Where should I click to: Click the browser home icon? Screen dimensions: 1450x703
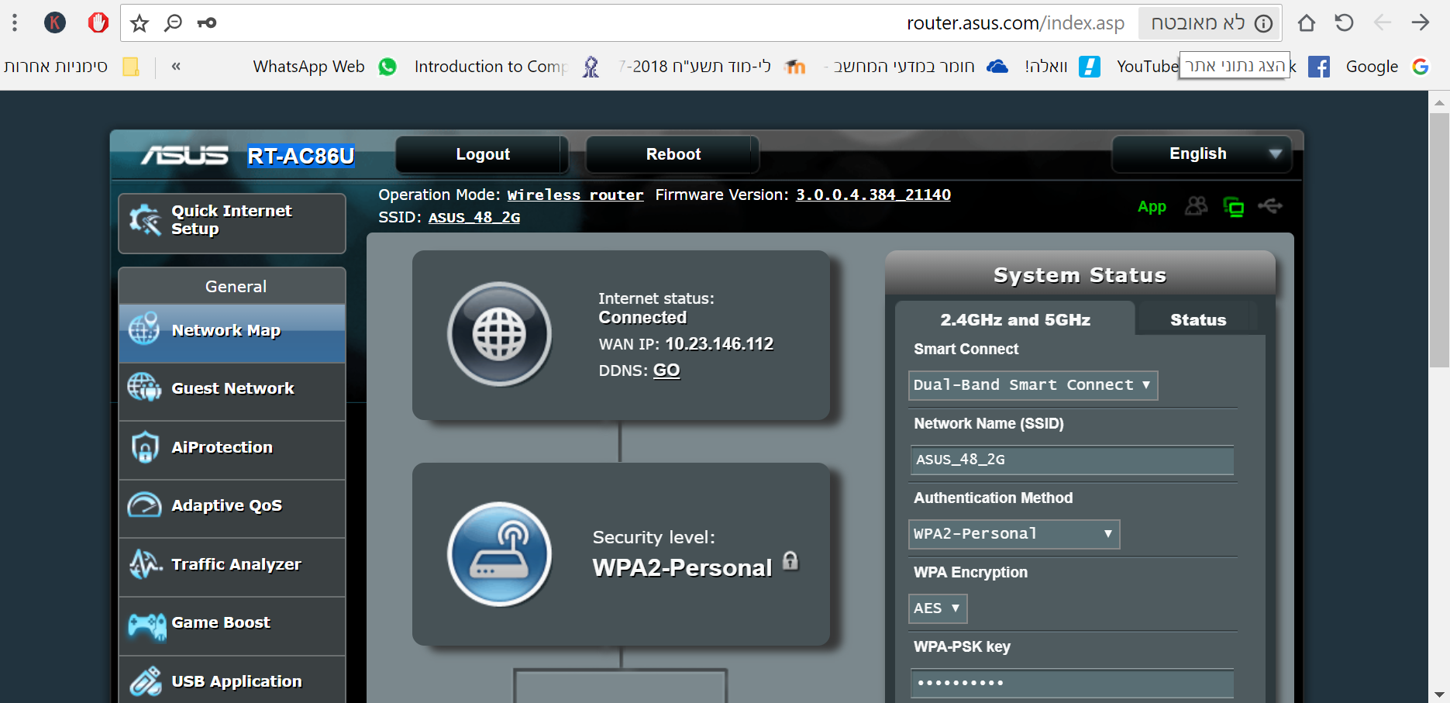(x=1307, y=22)
